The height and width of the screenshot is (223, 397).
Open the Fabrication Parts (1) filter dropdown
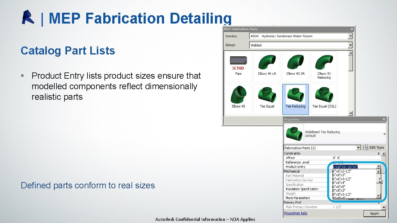coord(359,148)
